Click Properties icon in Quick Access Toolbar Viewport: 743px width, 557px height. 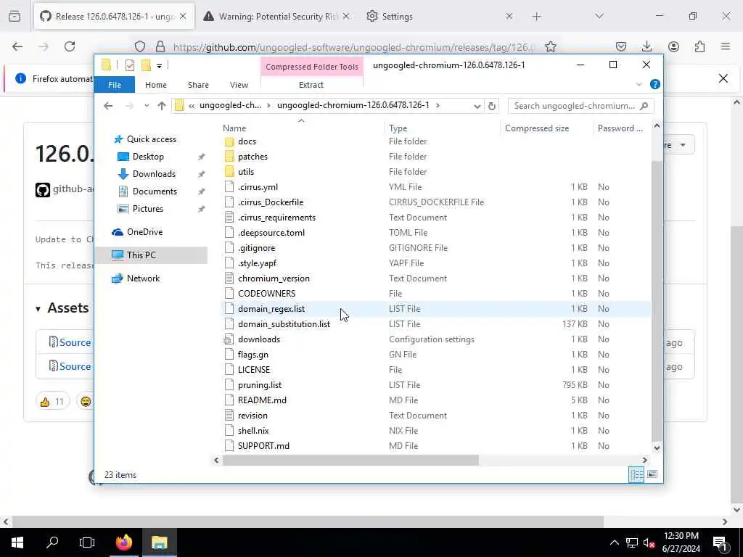coord(130,65)
